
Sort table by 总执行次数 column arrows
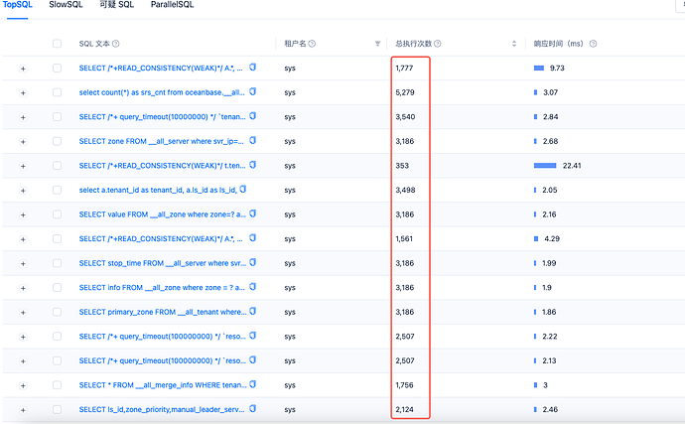(514, 44)
